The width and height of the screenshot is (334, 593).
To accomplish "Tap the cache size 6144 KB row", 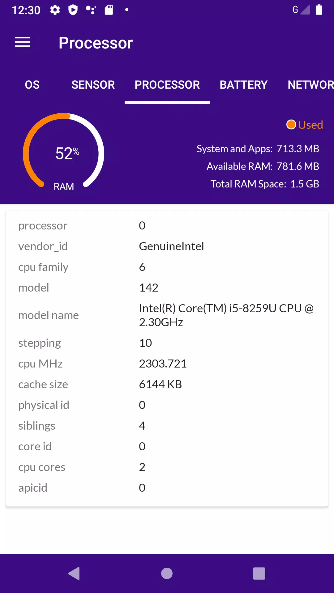I will click(167, 384).
